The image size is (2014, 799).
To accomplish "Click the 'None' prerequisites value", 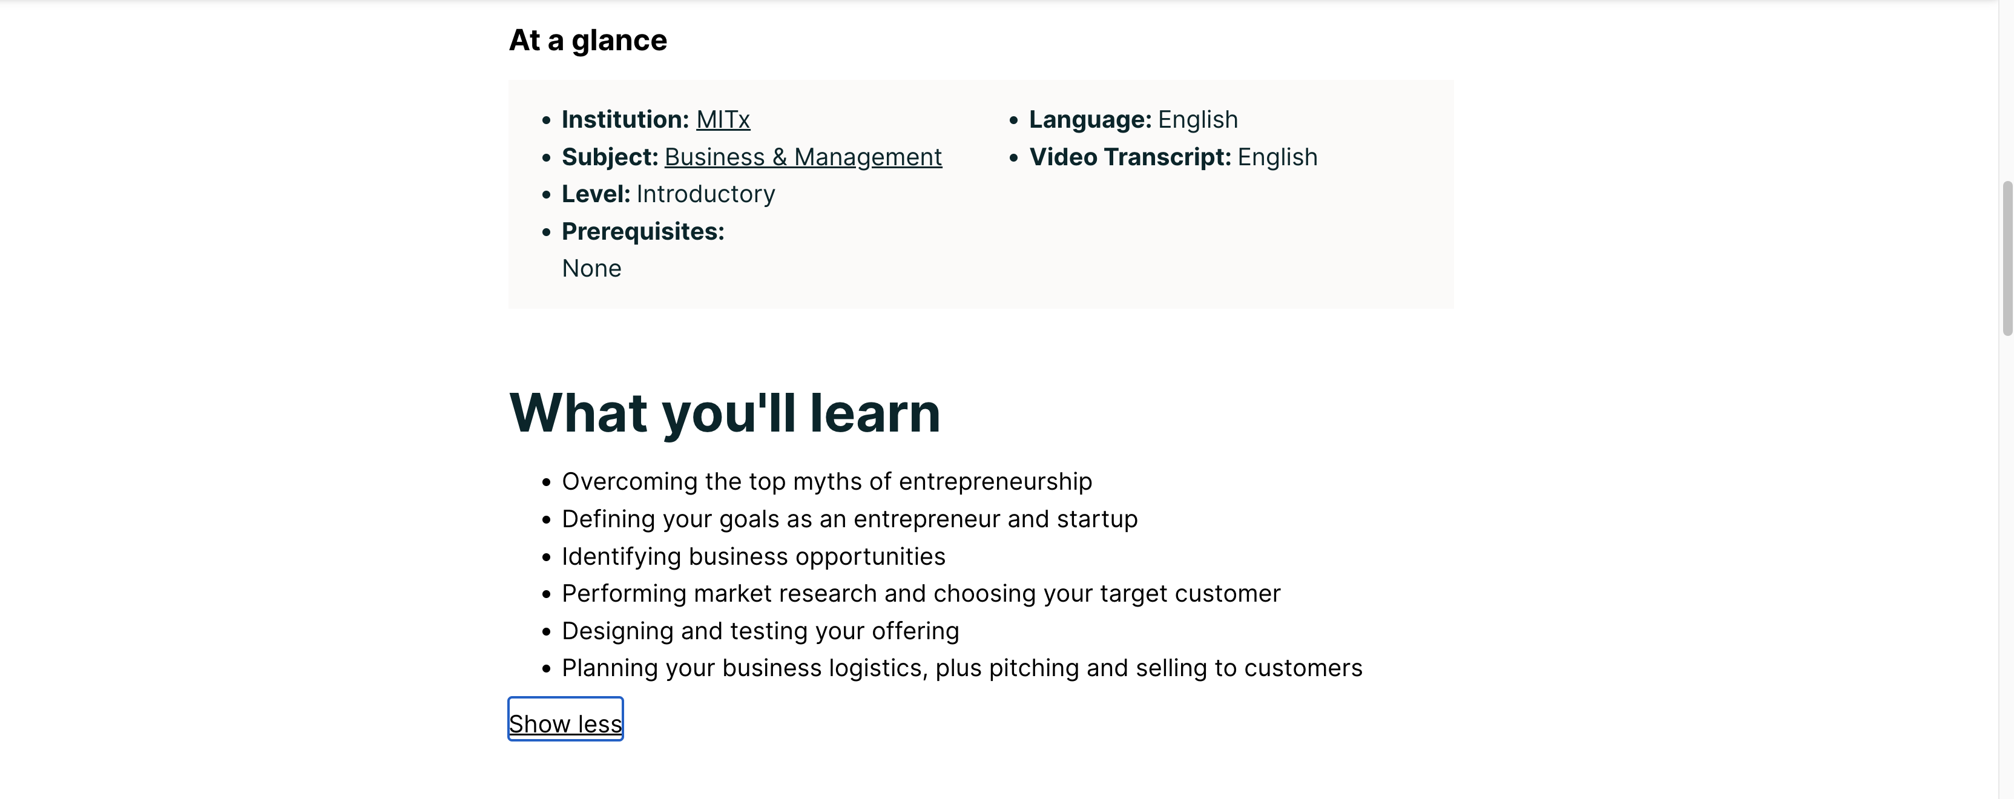I will coord(592,269).
